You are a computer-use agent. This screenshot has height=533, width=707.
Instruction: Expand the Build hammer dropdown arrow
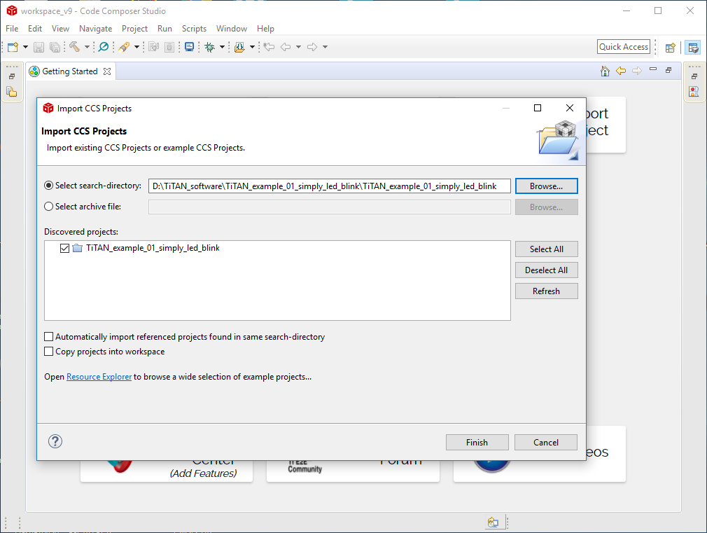tap(87, 47)
